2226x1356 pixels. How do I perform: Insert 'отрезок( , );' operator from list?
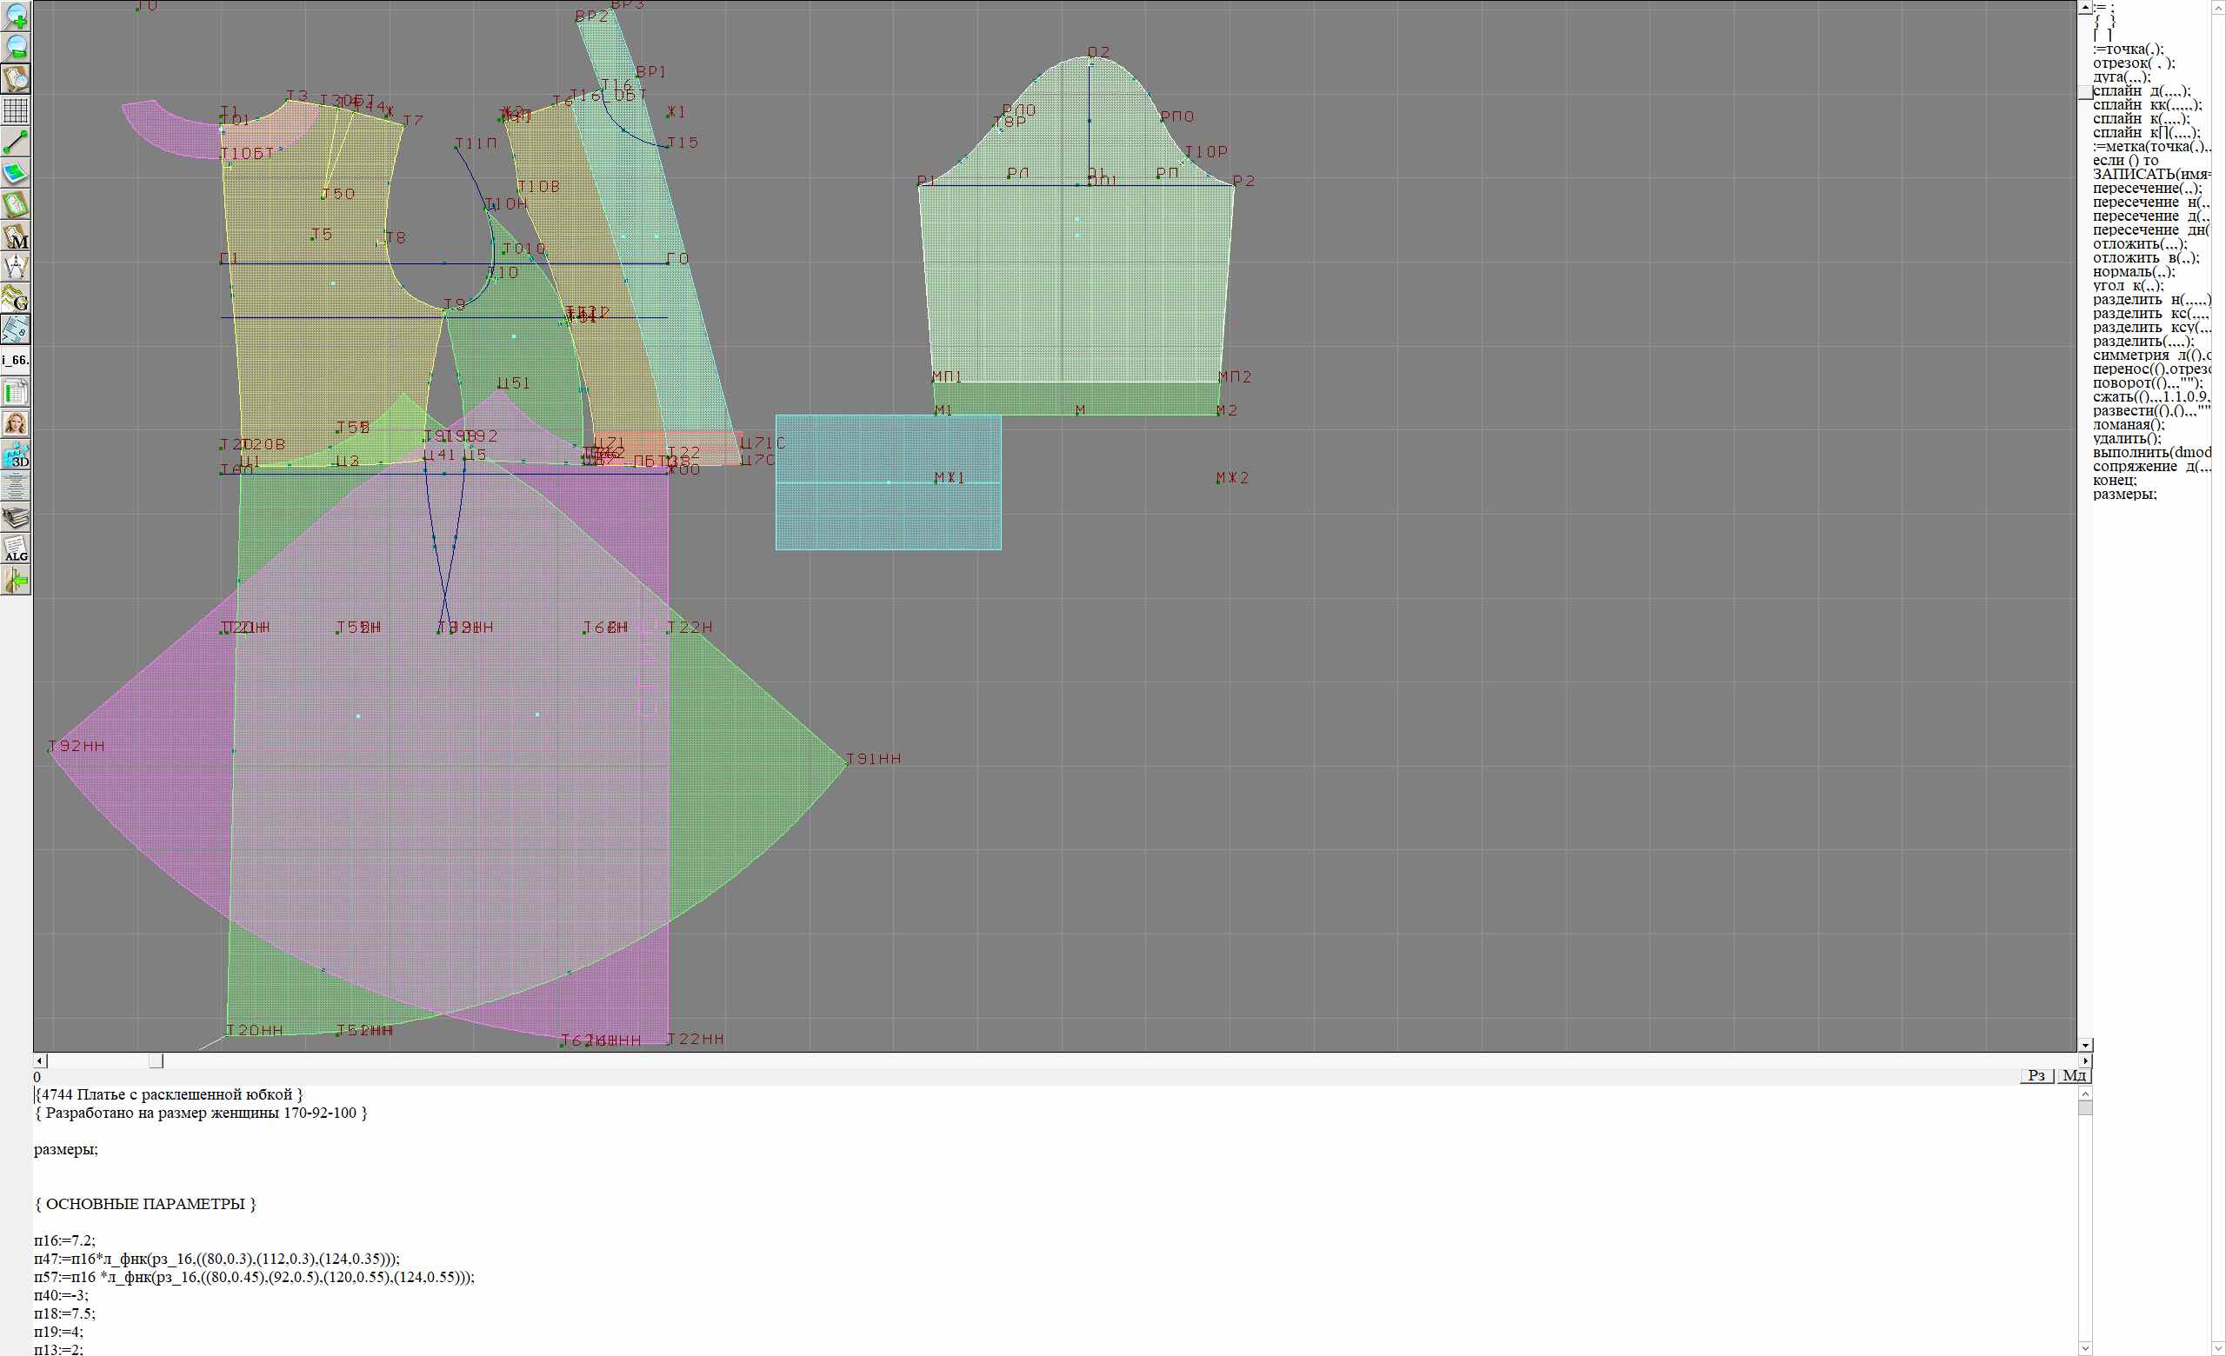pos(2134,63)
